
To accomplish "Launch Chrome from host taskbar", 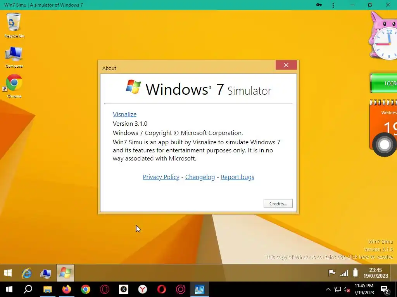I will [86, 289].
